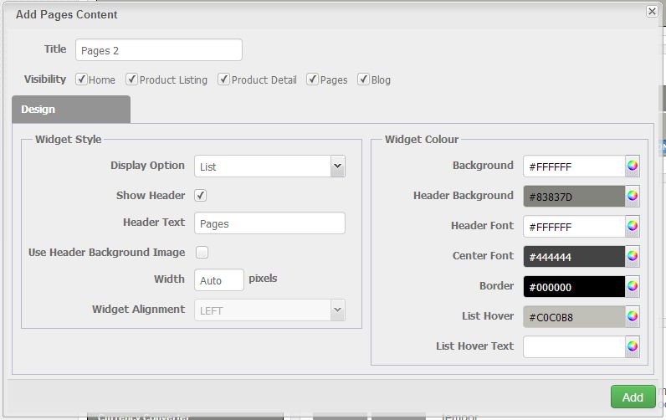
Task: Uncheck the Home visibility checkbox
Action: (81, 79)
